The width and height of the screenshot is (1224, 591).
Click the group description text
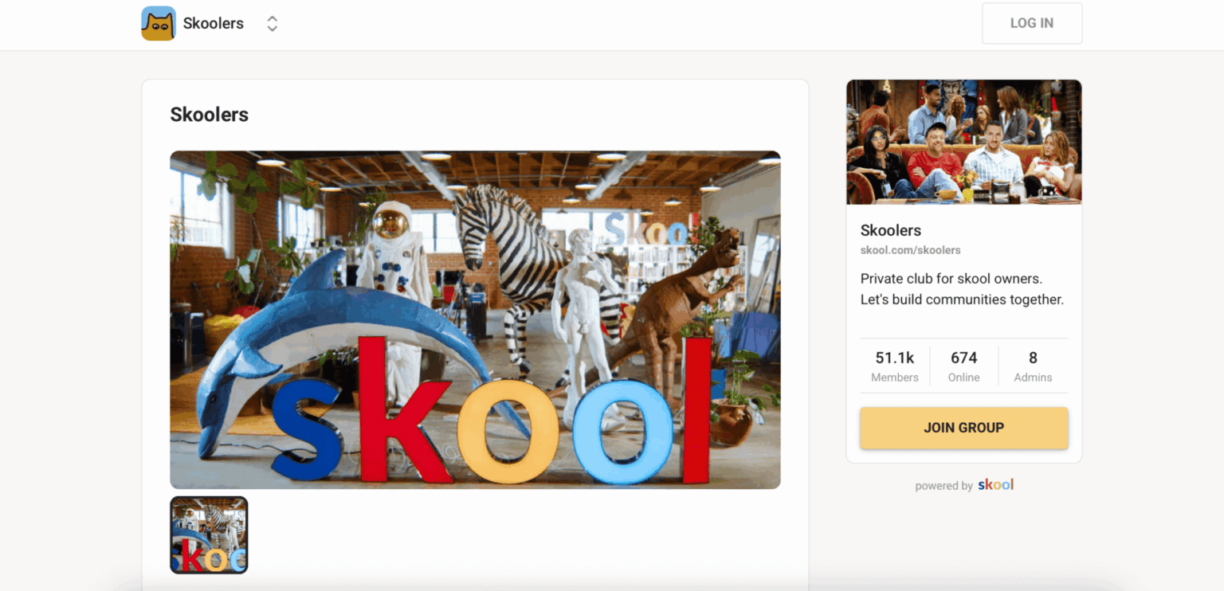pyautogui.click(x=962, y=289)
